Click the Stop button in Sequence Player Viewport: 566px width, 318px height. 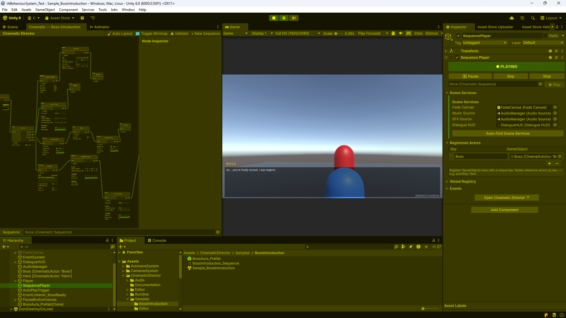[547, 76]
